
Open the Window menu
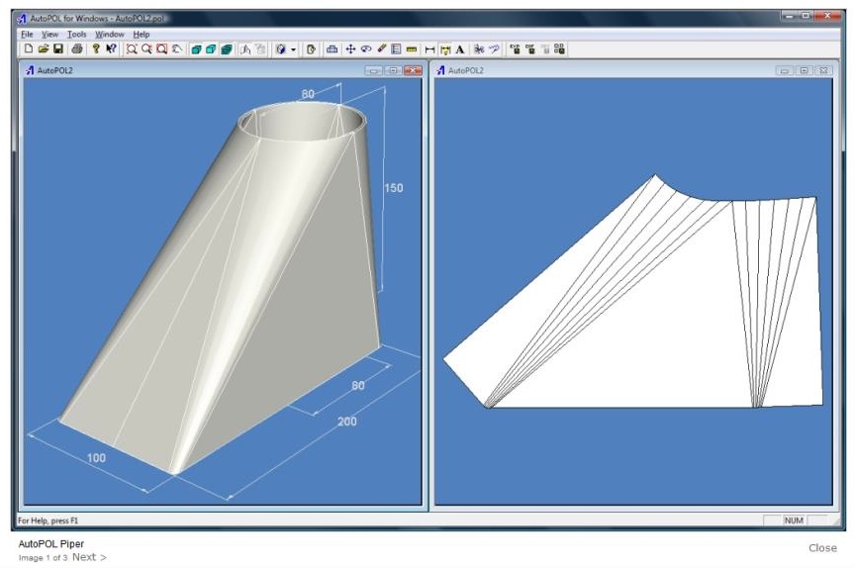click(x=109, y=34)
